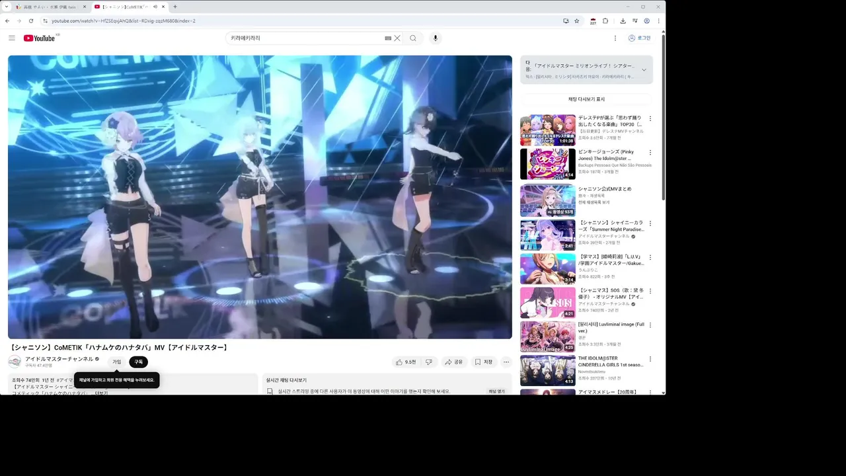Close the CoMETIK YouTube tab
Viewport: 846px width, 476px height.
pos(163,7)
